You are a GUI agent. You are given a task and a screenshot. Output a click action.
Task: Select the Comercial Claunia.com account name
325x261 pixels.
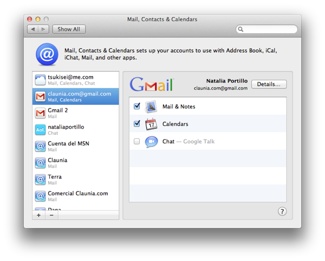pyautogui.click(x=77, y=193)
